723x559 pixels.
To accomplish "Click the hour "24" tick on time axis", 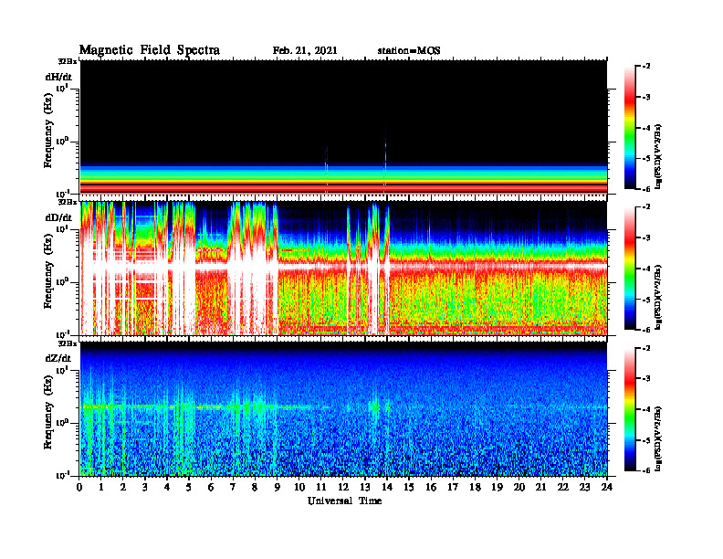I will coord(607,488).
